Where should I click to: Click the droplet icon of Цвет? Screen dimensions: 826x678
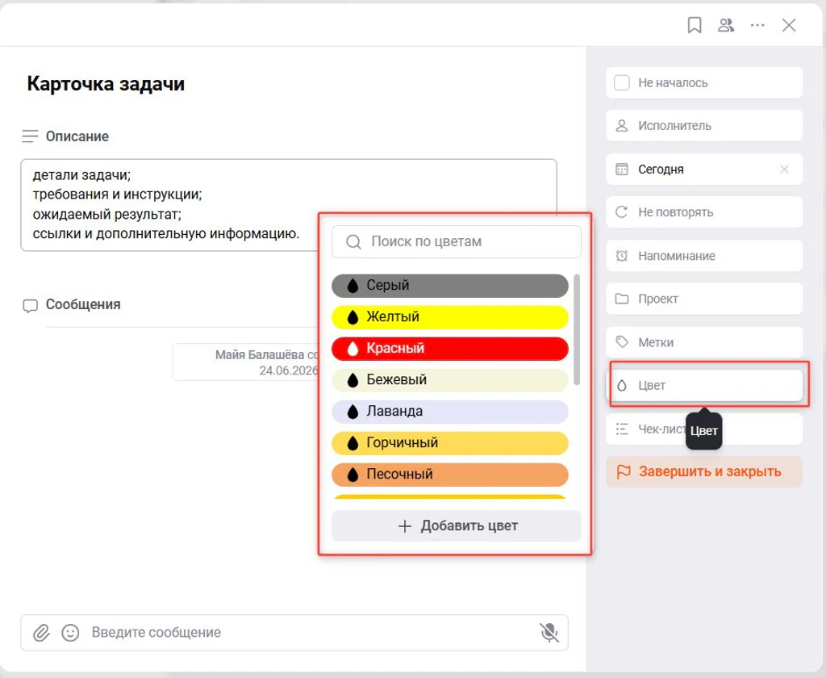pyautogui.click(x=622, y=385)
